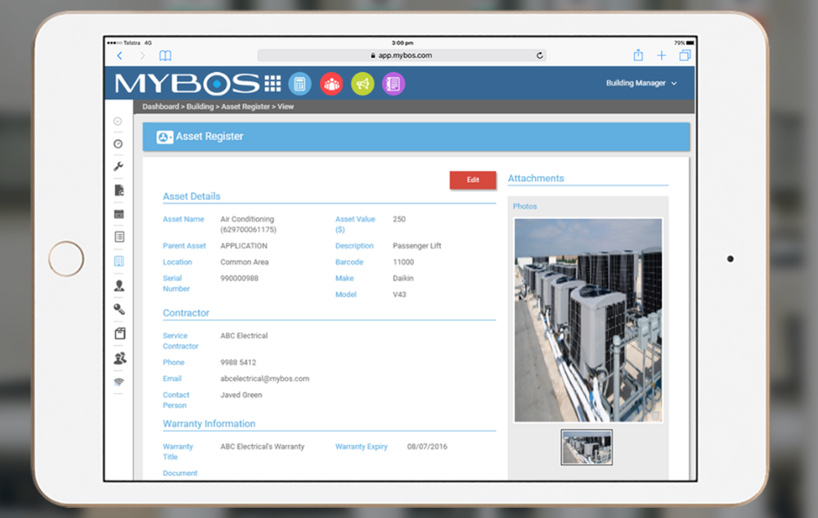Select the highlighted building icon in the sidebar
Screen dimensions: 818x518
pos(118,261)
